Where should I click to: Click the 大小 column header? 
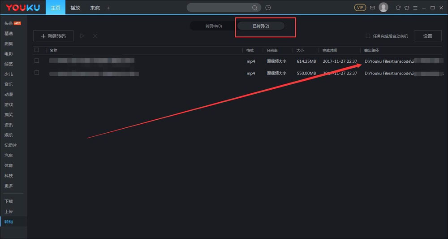[x=300, y=50]
